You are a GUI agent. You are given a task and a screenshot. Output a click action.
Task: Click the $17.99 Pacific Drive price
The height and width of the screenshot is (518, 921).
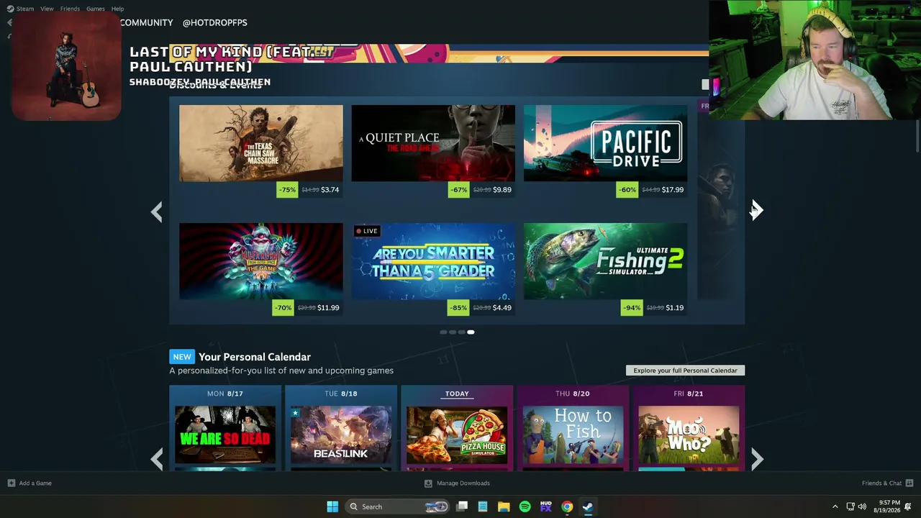(x=673, y=190)
